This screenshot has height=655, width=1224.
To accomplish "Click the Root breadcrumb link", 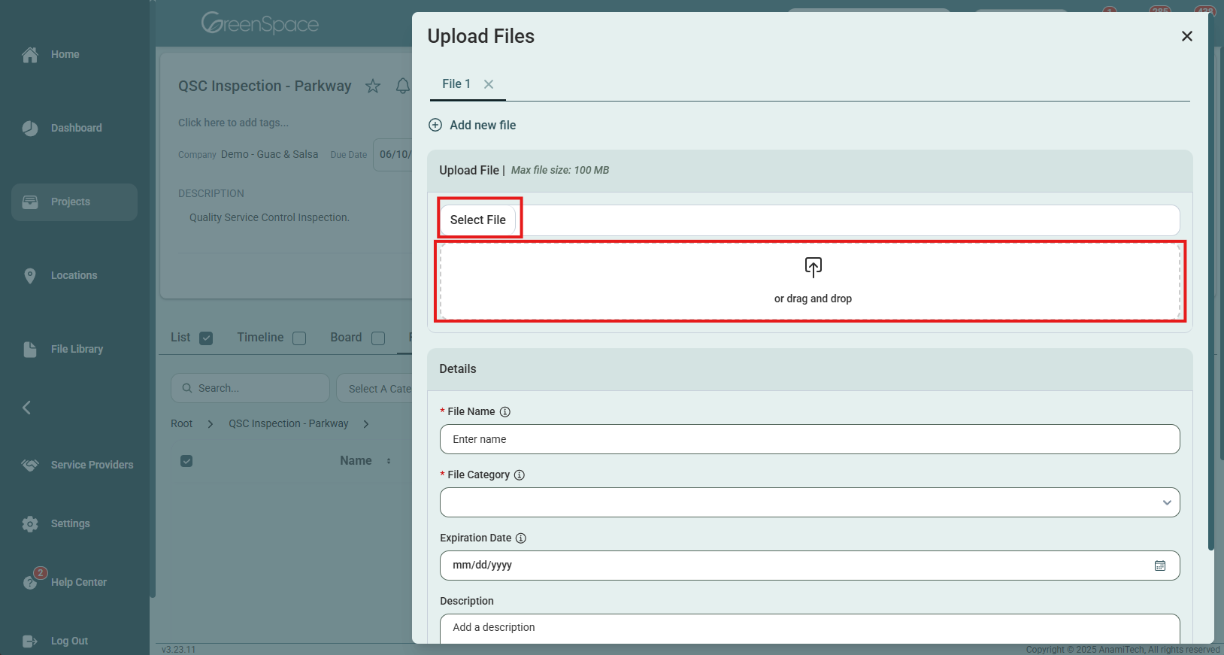I will click(x=181, y=424).
